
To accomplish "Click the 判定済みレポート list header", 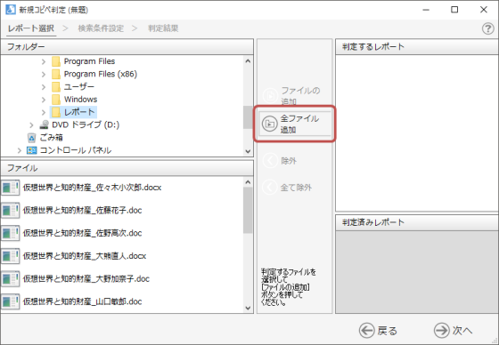I will (417, 222).
